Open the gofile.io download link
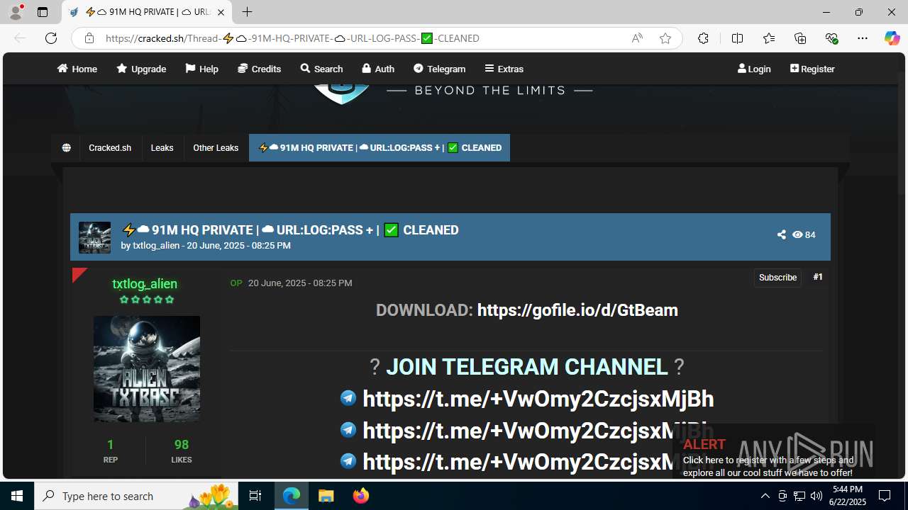Viewport: 908px width, 510px height. coord(577,310)
